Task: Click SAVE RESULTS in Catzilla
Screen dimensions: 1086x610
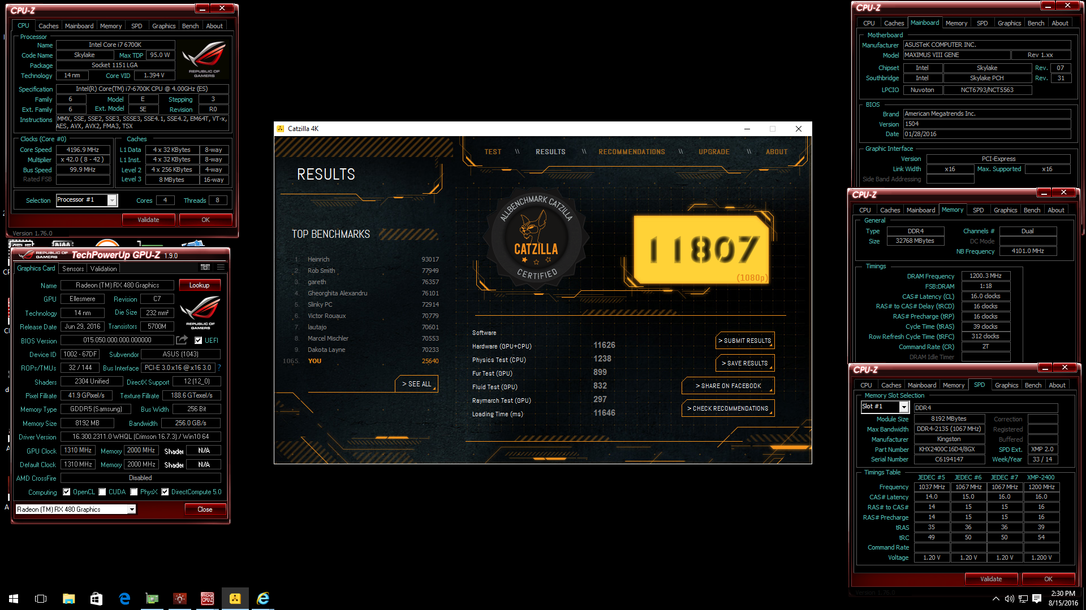Action: (745, 363)
